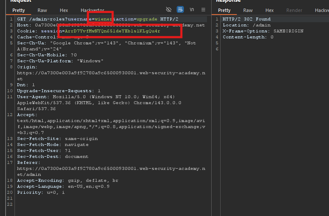
Task: Place cursor on empty request line 22
Action: tap(111, 204)
